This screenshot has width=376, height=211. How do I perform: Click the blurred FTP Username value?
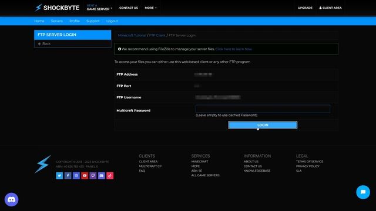click(218, 97)
